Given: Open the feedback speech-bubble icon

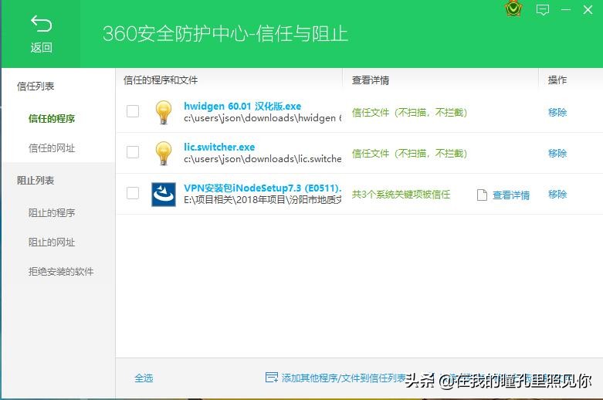Looking at the screenshot, I should tap(543, 9).
